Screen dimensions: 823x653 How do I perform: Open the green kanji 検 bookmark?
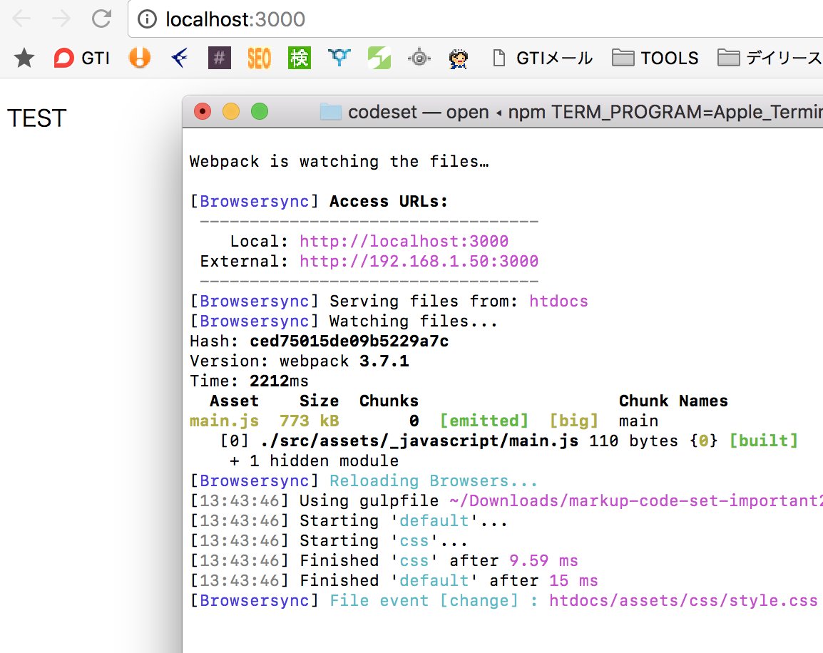point(300,58)
